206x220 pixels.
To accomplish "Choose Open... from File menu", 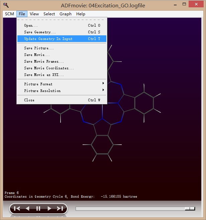I will coord(62,25).
